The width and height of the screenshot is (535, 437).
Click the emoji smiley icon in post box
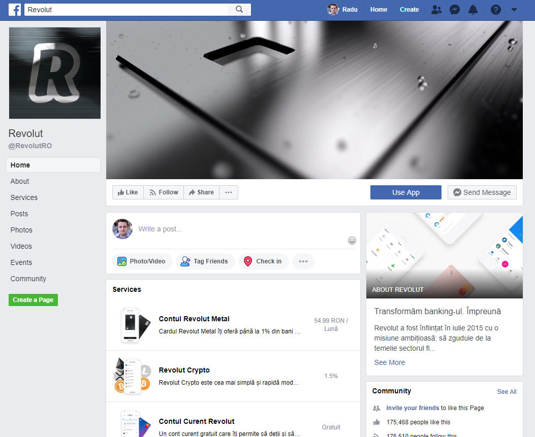click(352, 241)
